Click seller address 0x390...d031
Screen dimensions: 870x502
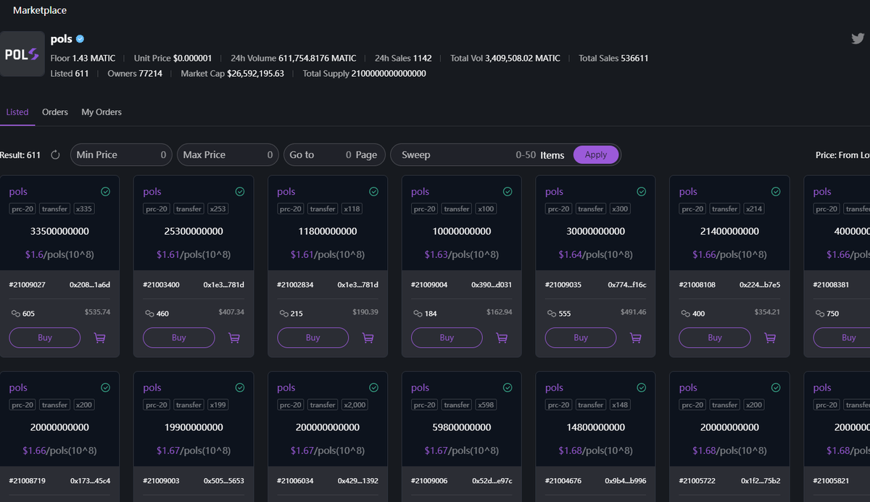(492, 285)
